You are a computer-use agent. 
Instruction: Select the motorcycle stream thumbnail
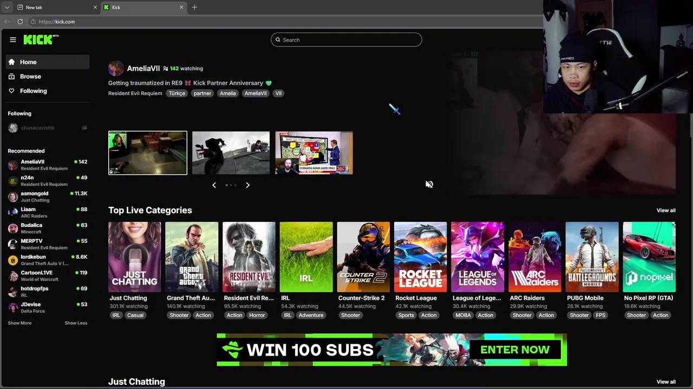pos(231,153)
